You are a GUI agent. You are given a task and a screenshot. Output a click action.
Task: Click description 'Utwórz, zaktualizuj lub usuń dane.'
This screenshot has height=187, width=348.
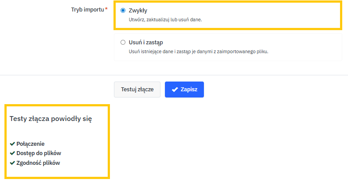pyautogui.click(x=165, y=20)
